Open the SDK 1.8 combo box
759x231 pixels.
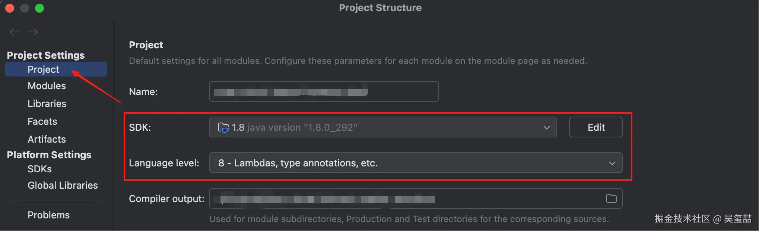(372, 127)
